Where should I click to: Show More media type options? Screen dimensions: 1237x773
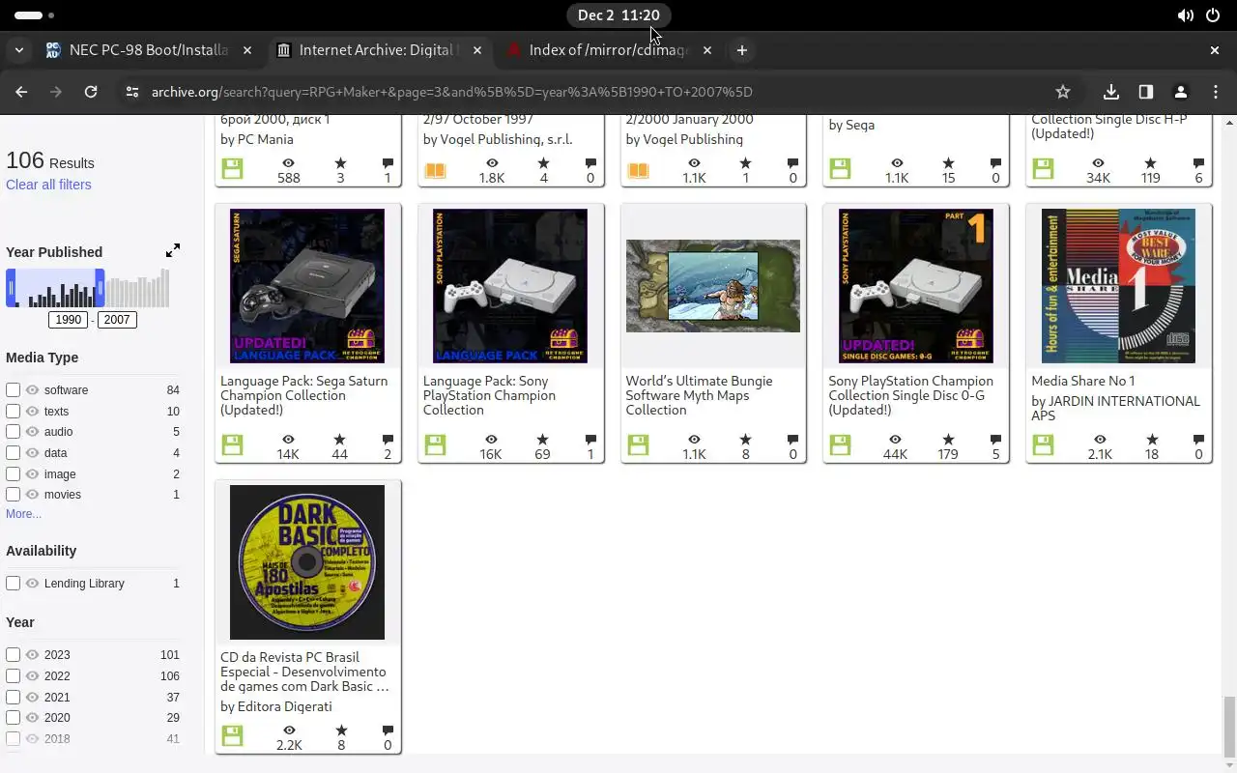(x=23, y=514)
